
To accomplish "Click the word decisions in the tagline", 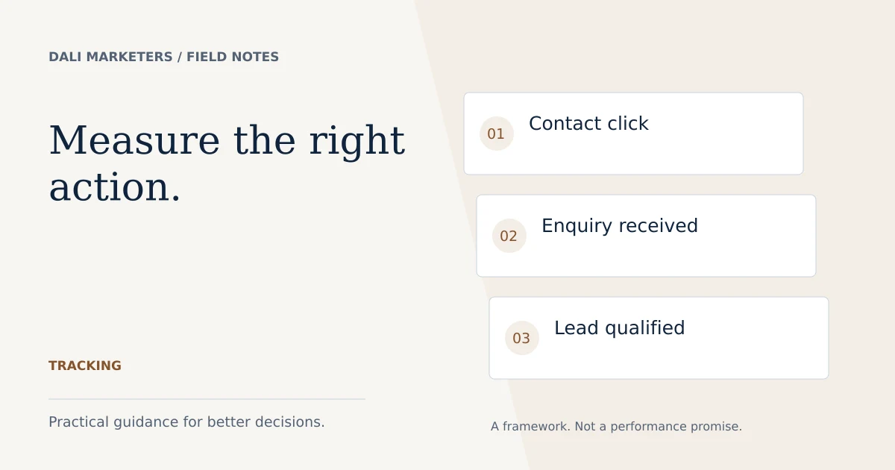I will 289,422.
